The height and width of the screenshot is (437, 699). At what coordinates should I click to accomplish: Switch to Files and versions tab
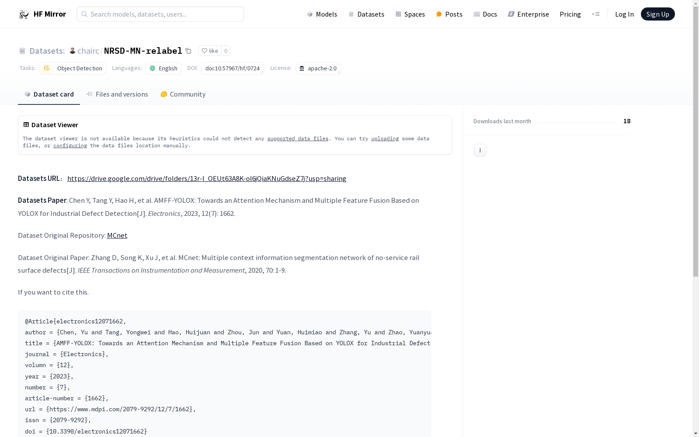[x=117, y=94]
